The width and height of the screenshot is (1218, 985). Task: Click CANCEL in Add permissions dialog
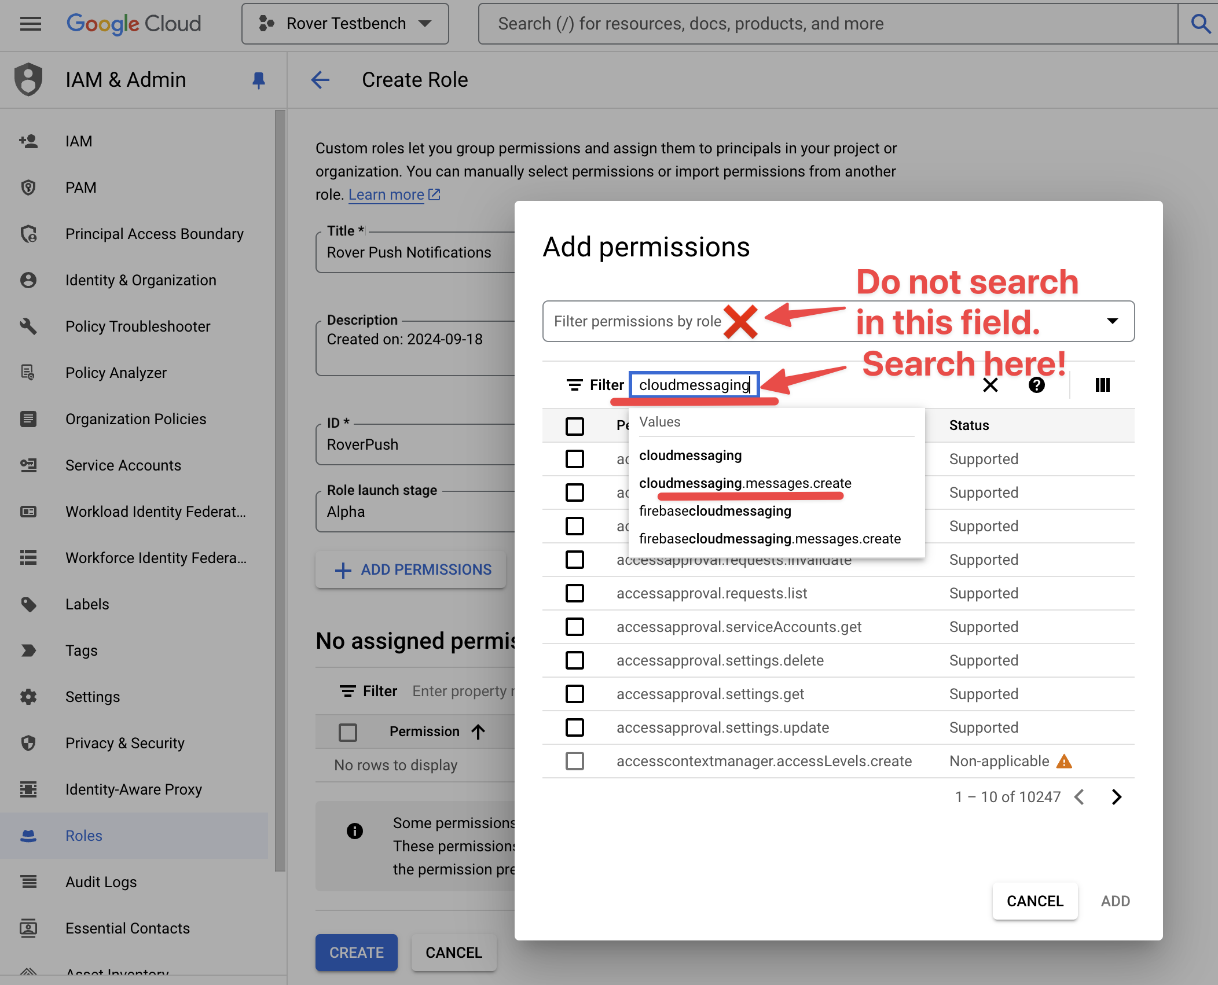[1035, 901]
